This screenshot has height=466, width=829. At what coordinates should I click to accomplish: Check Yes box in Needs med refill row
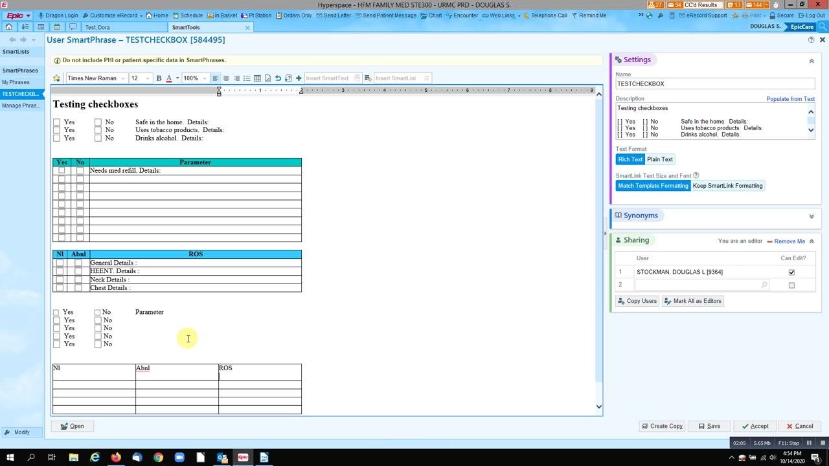62,171
